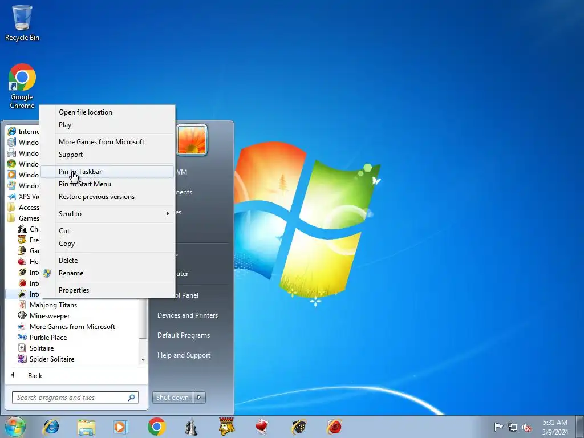Open Properties from the context menu

[x=107, y=290]
